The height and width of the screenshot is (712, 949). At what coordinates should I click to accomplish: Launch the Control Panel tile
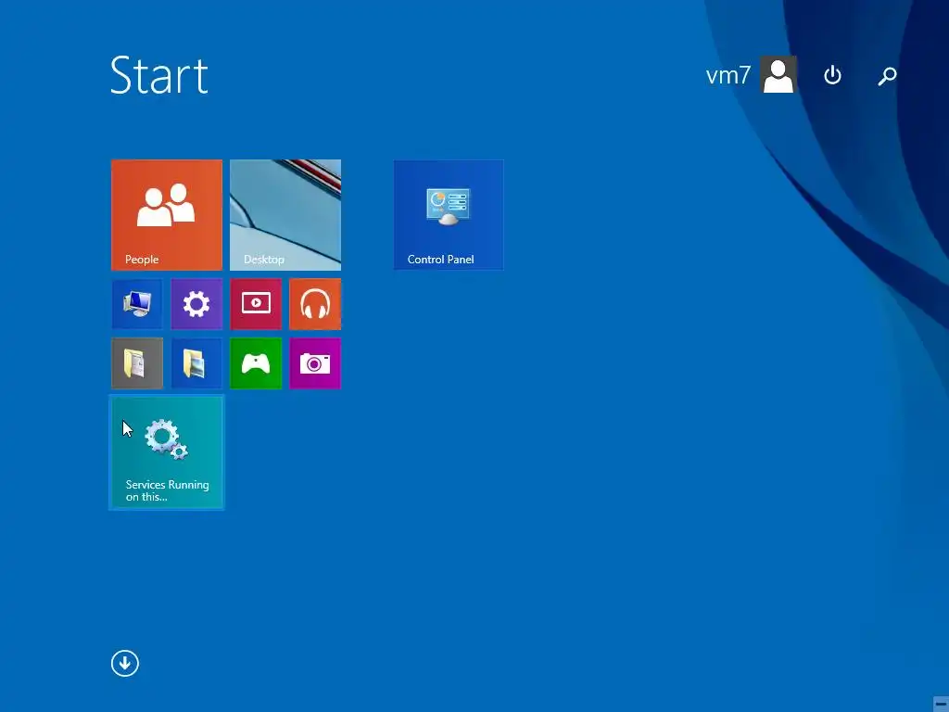[449, 215]
